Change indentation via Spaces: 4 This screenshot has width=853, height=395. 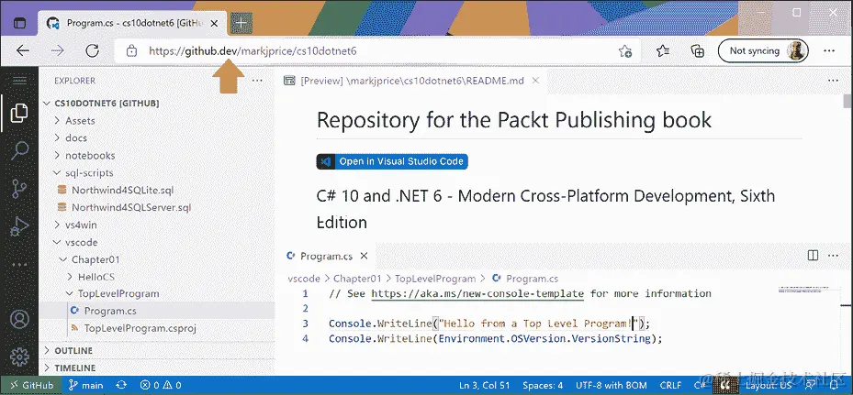pyautogui.click(x=543, y=385)
